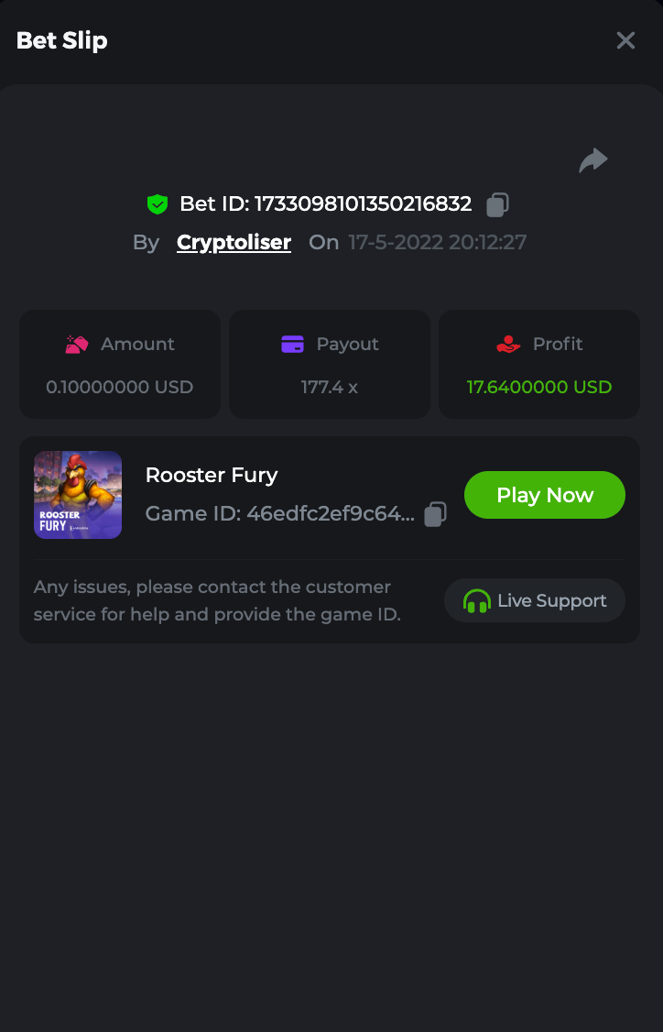The width and height of the screenshot is (663, 1032).
Task: Open Cryptoliser's user profile
Action: click(x=234, y=243)
